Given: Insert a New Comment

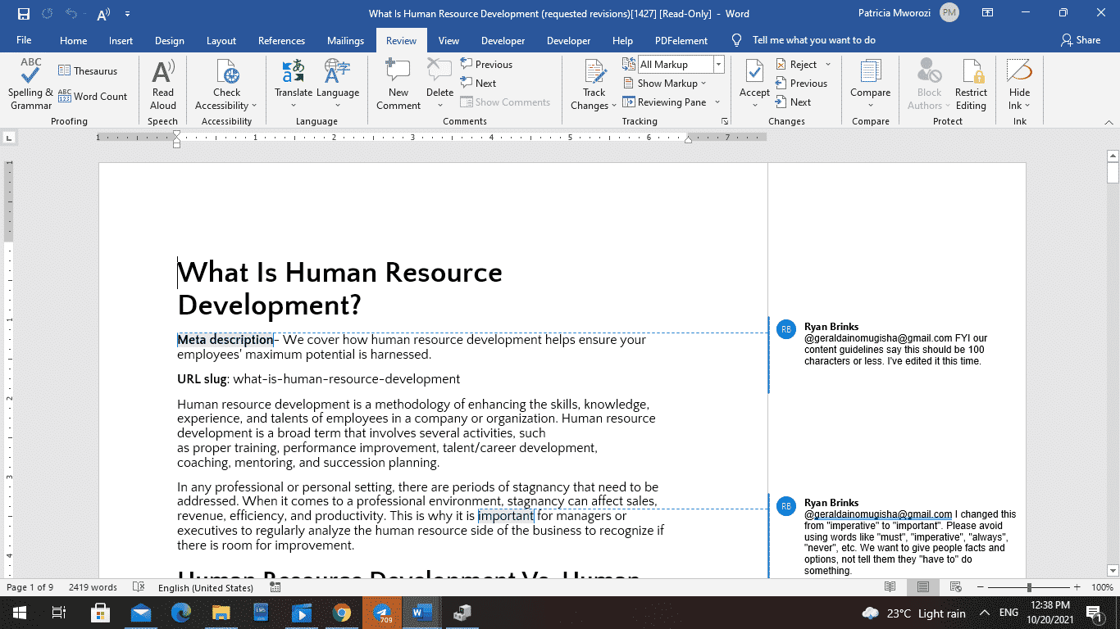Looking at the screenshot, I should pyautogui.click(x=398, y=83).
